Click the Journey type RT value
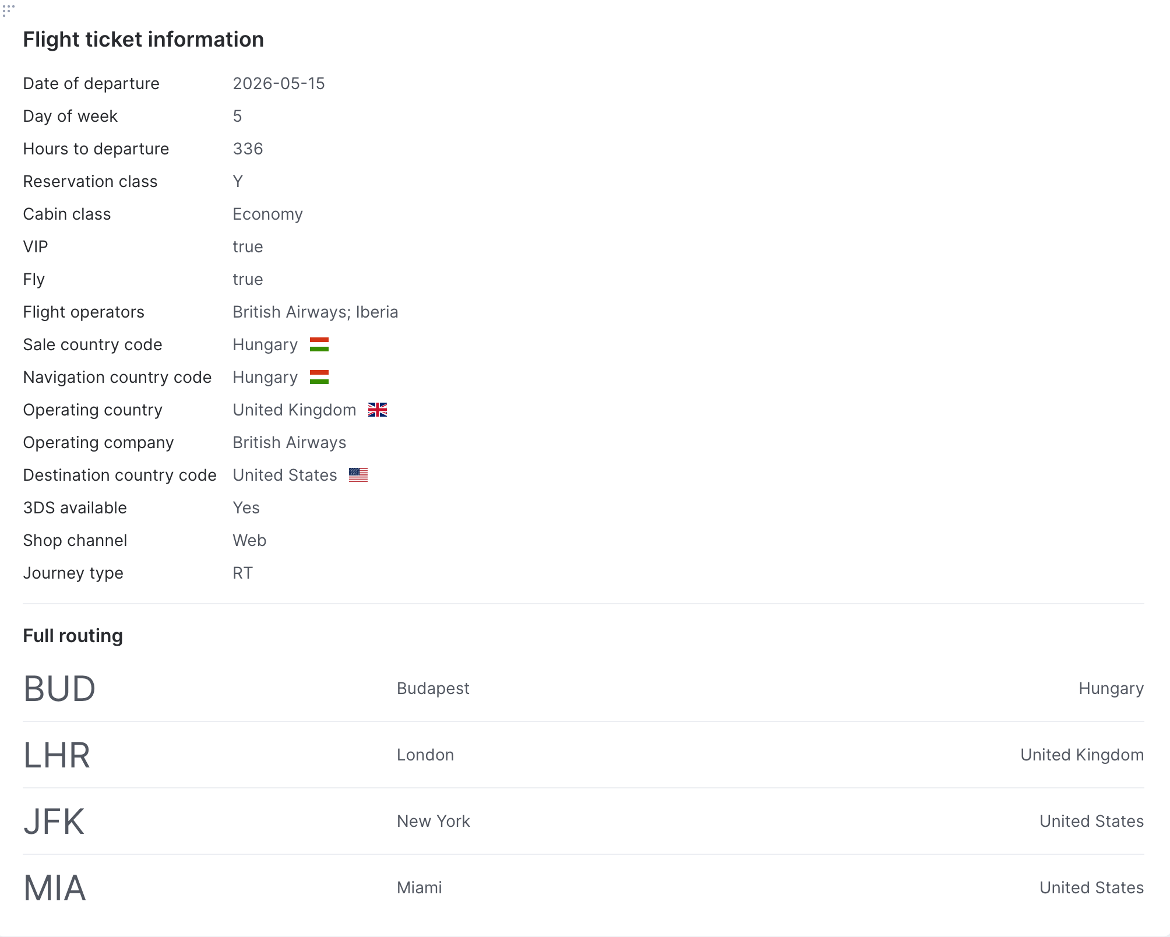Image resolution: width=1170 pixels, height=937 pixels. (242, 573)
